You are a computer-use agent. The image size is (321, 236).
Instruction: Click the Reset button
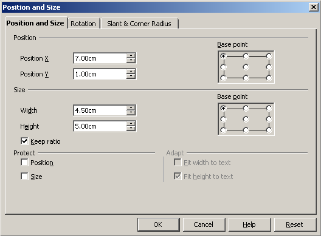[x=295, y=224]
